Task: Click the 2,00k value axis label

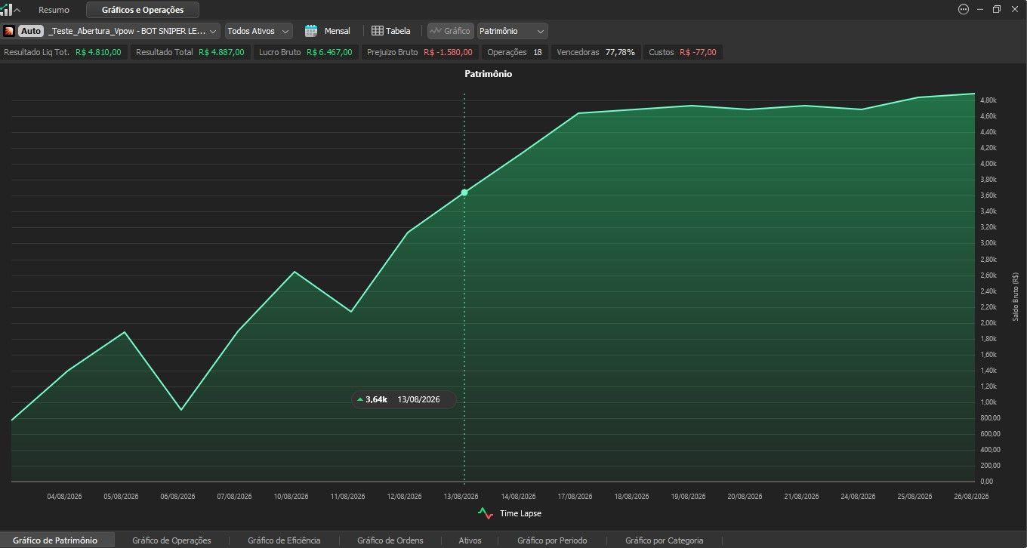Action: [988, 323]
